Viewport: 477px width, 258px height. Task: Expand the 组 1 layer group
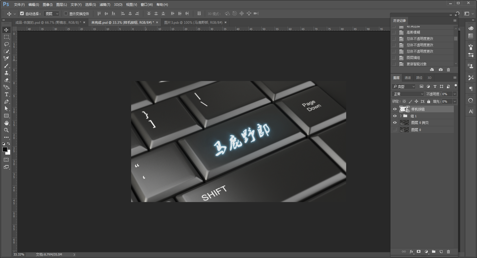(x=401, y=116)
